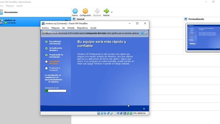Click the General section header
The height and width of the screenshot is (124, 220).
(x=80, y=19)
